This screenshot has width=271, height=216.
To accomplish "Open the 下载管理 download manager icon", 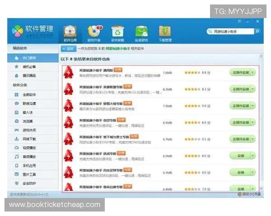I will pos(165,31).
